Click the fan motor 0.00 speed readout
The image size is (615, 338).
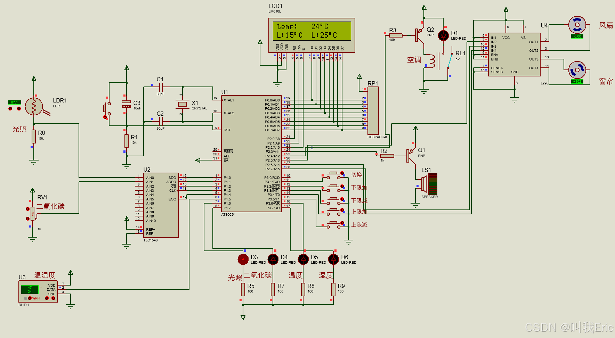pos(577,36)
